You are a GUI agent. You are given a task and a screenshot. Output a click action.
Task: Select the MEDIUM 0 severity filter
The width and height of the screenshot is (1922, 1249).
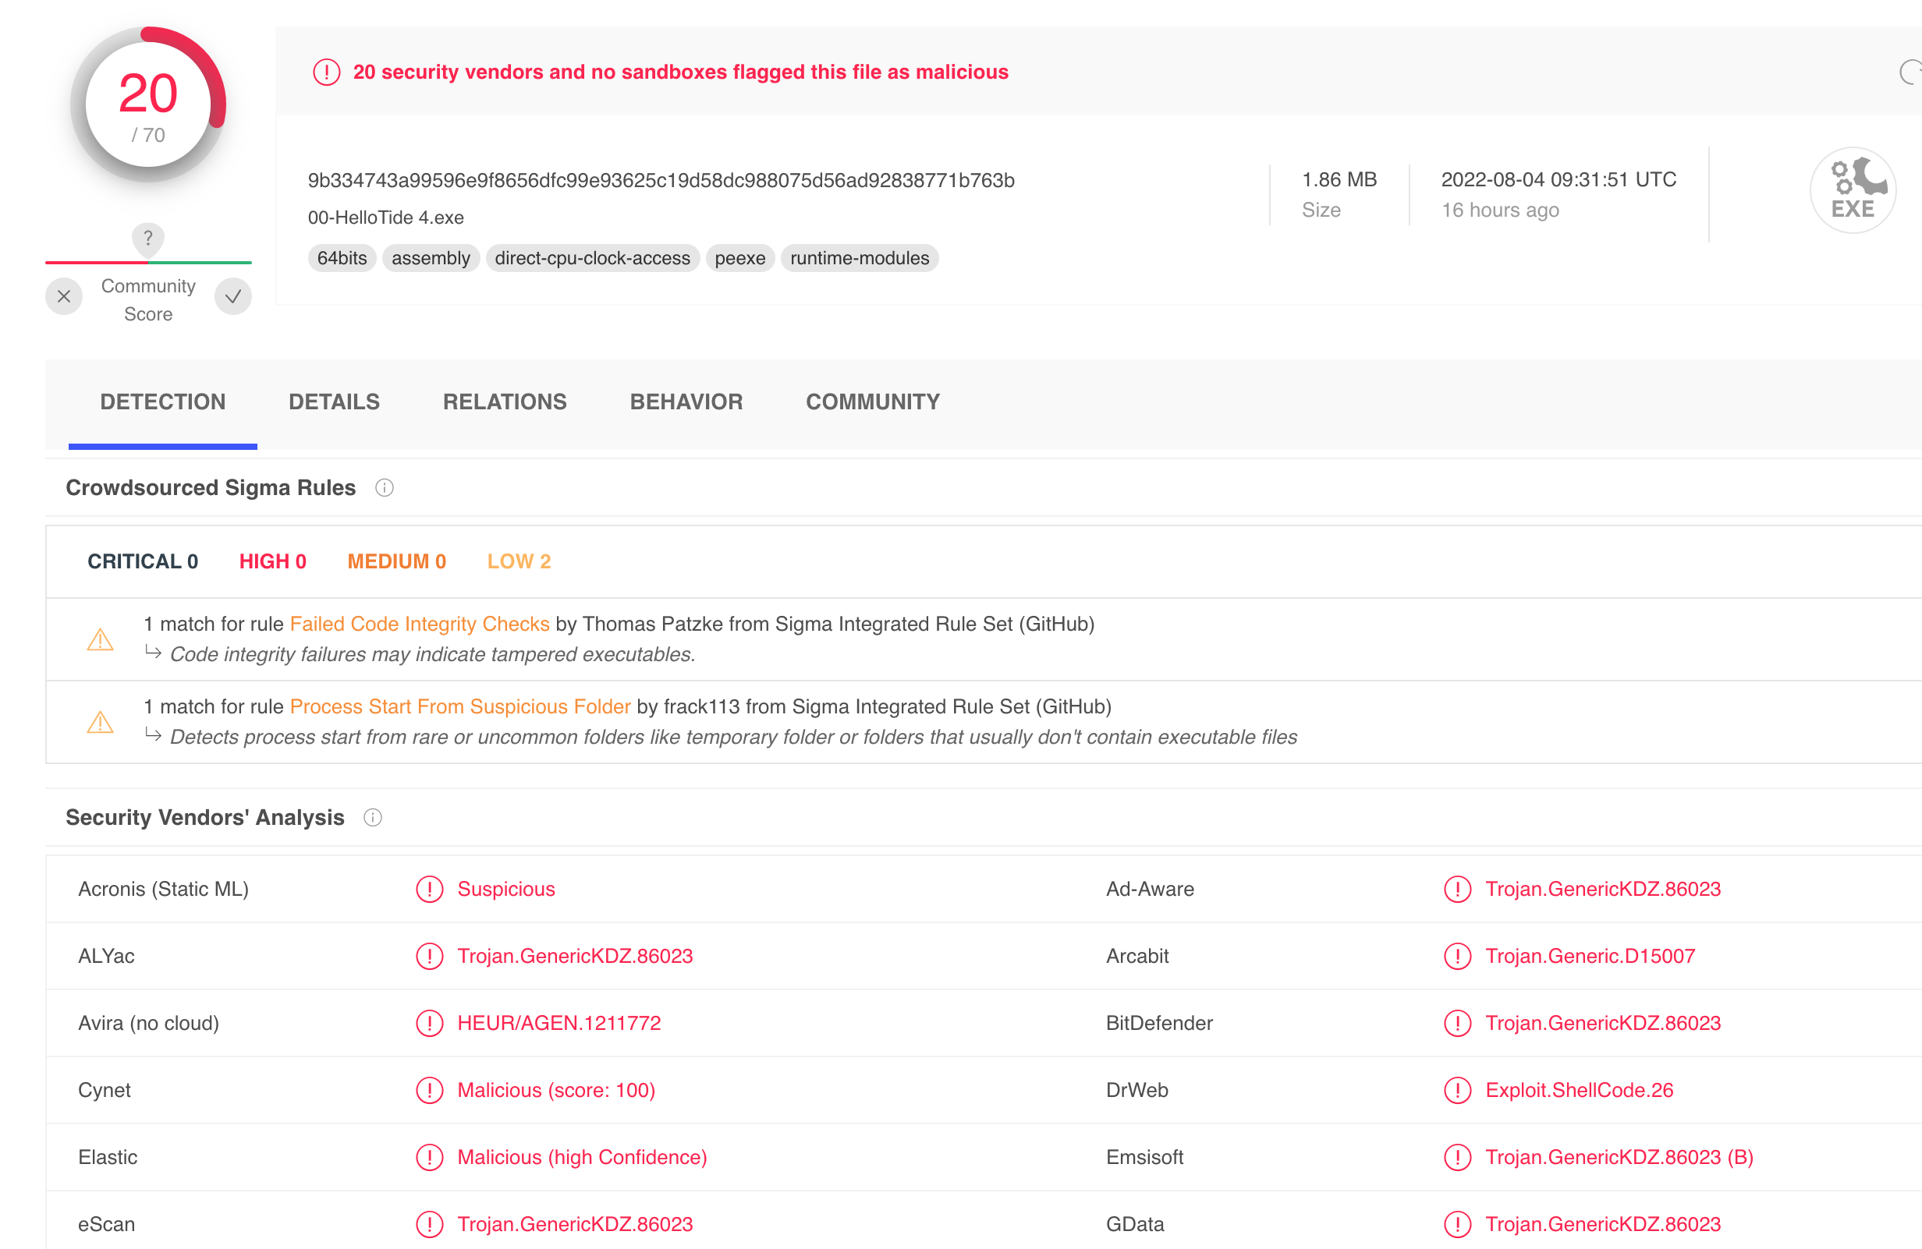pos(396,561)
